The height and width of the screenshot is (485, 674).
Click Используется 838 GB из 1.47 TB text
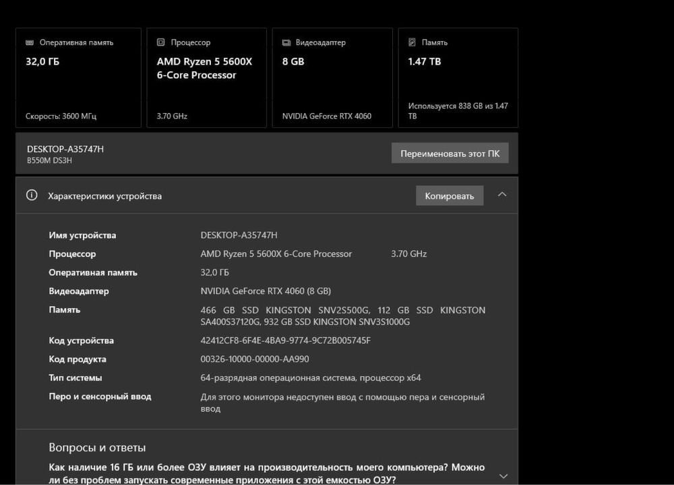tap(458, 111)
